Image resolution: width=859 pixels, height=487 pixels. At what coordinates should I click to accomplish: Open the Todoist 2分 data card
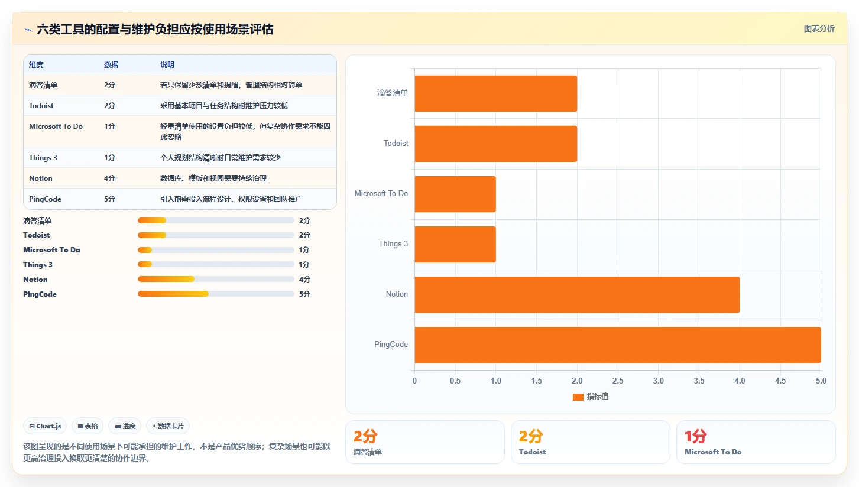591,442
